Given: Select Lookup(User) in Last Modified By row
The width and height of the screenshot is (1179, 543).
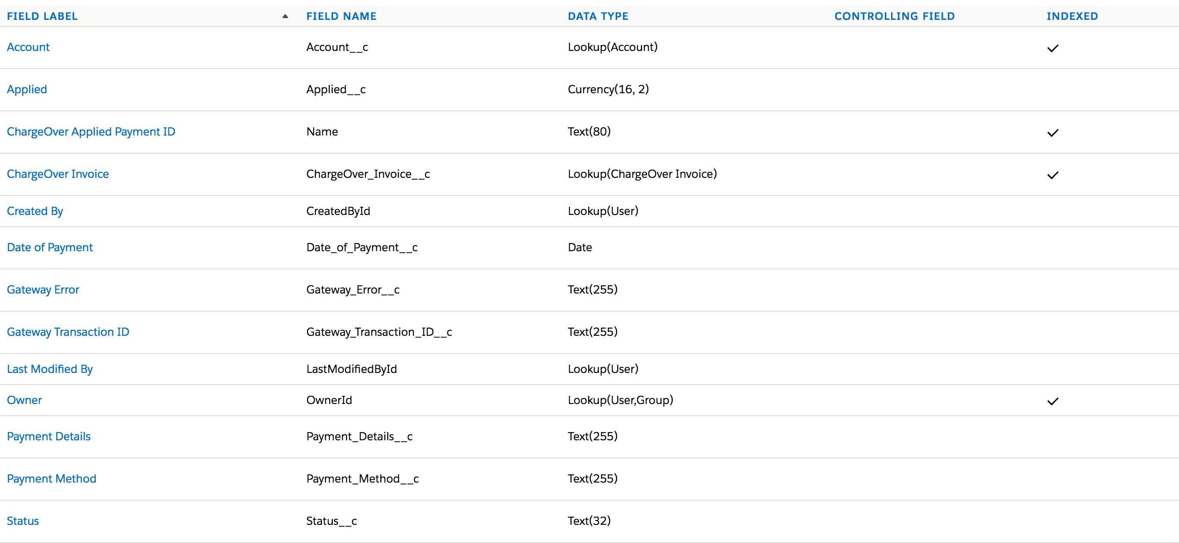Looking at the screenshot, I should (603, 369).
